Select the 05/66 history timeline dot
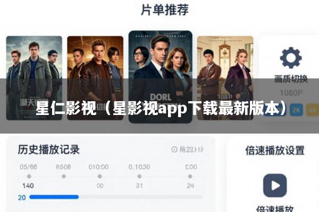This screenshot has width=319, height=212. coord(29,176)
